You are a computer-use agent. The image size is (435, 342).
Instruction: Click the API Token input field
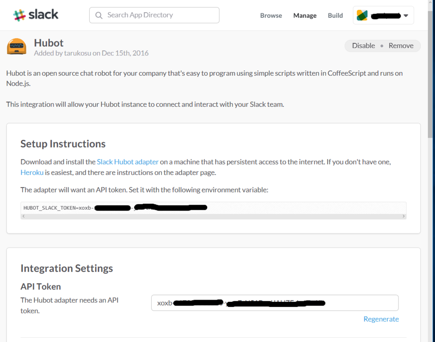(x=275, y=303)
